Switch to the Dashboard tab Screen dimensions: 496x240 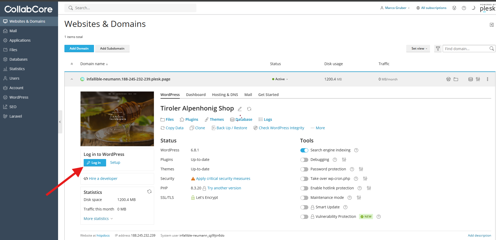pos(196,95)
